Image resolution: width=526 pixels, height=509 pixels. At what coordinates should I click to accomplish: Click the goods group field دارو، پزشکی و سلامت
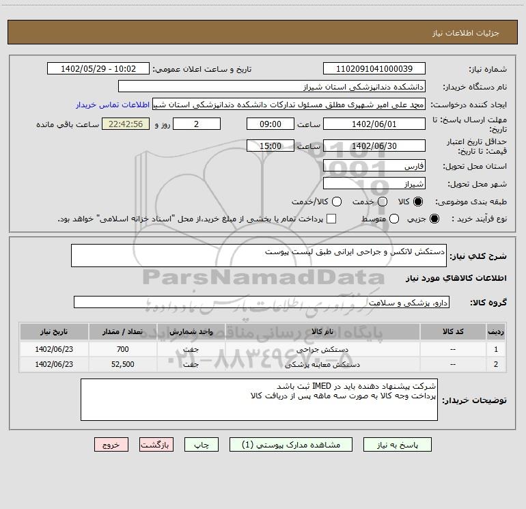click(x=262, y=302)
